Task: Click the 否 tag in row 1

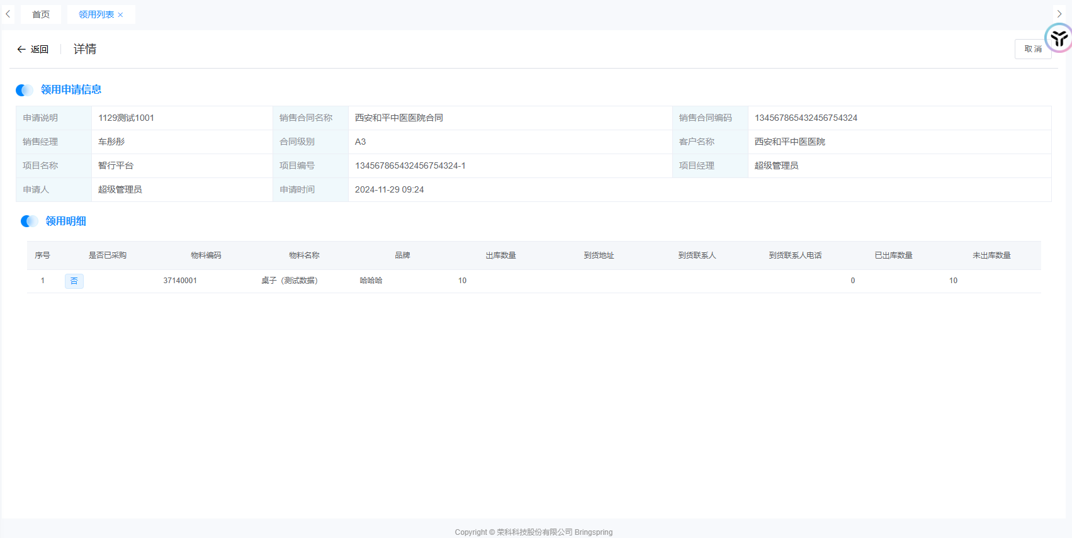Action: click(x=74, y=281)
